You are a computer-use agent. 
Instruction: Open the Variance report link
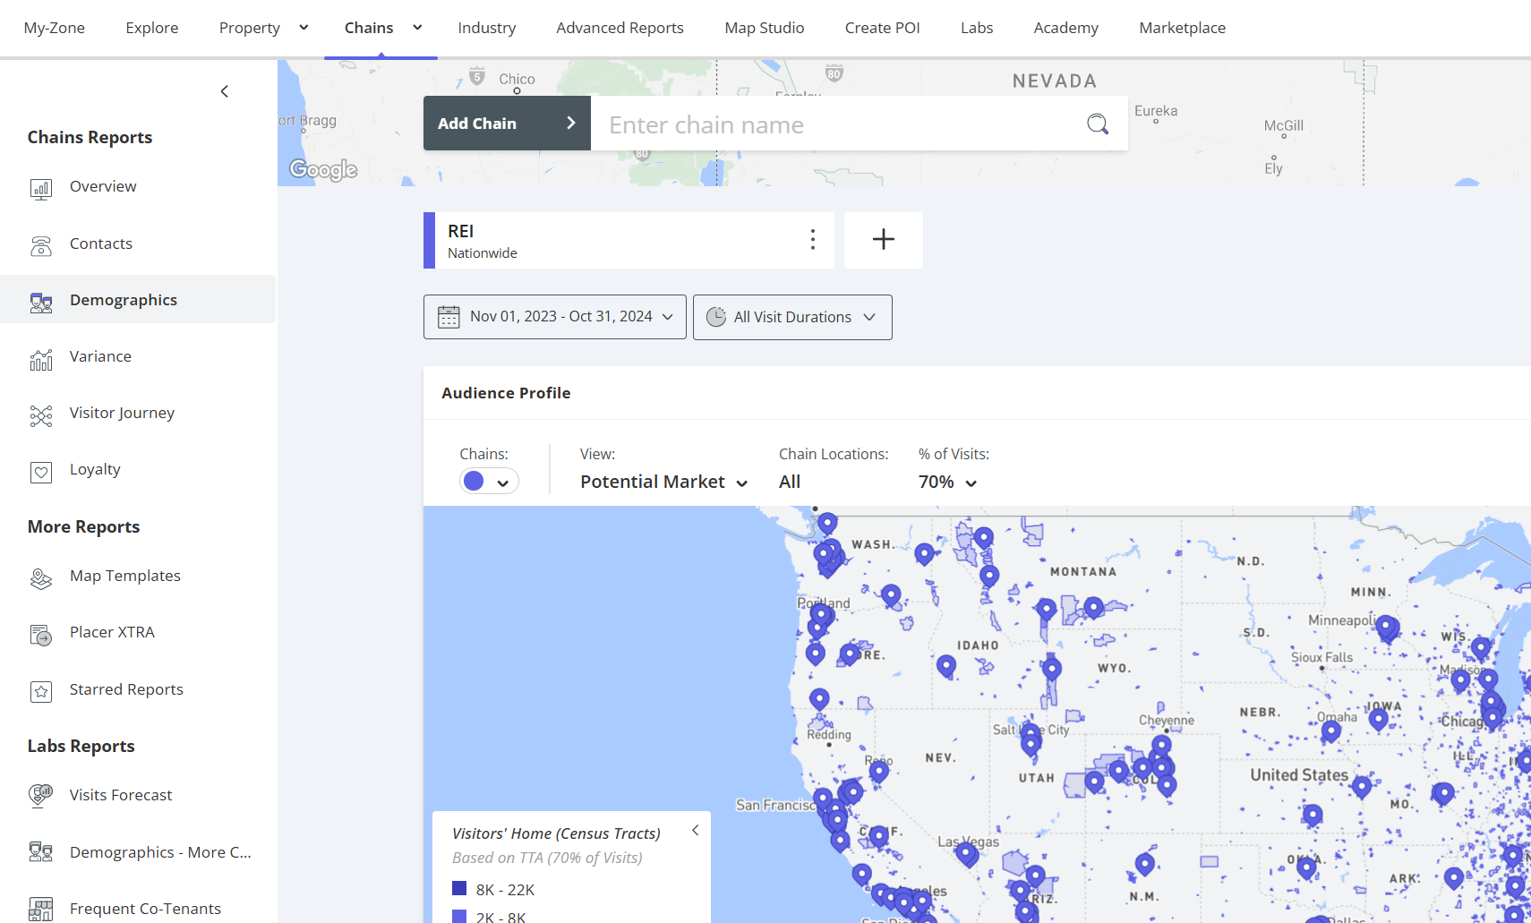pyautogui.click(x=100, y=356)
